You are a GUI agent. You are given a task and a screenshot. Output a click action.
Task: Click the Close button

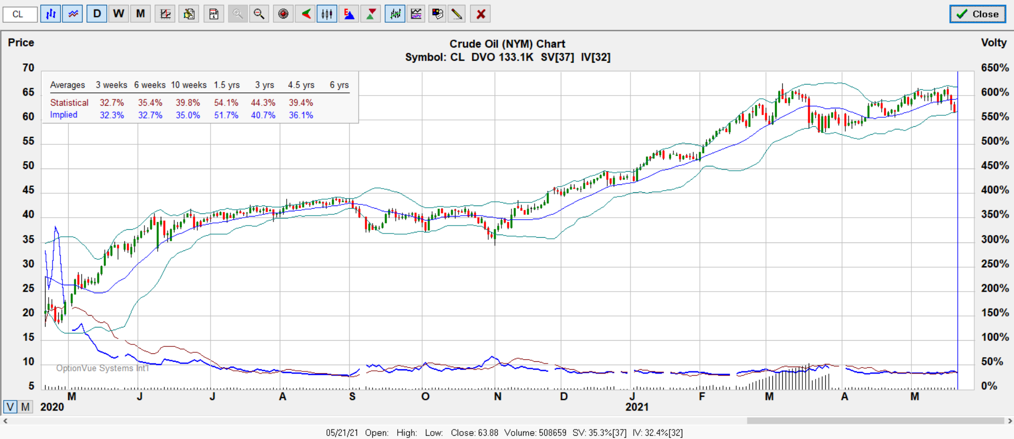978,14
